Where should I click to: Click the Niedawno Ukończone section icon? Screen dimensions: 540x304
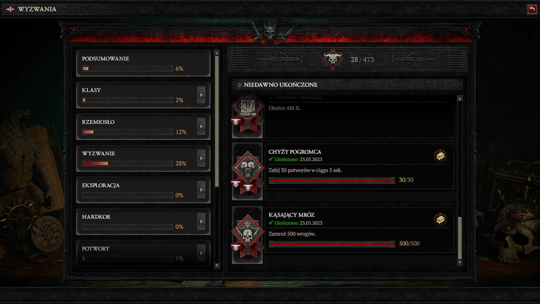[240, 85]
